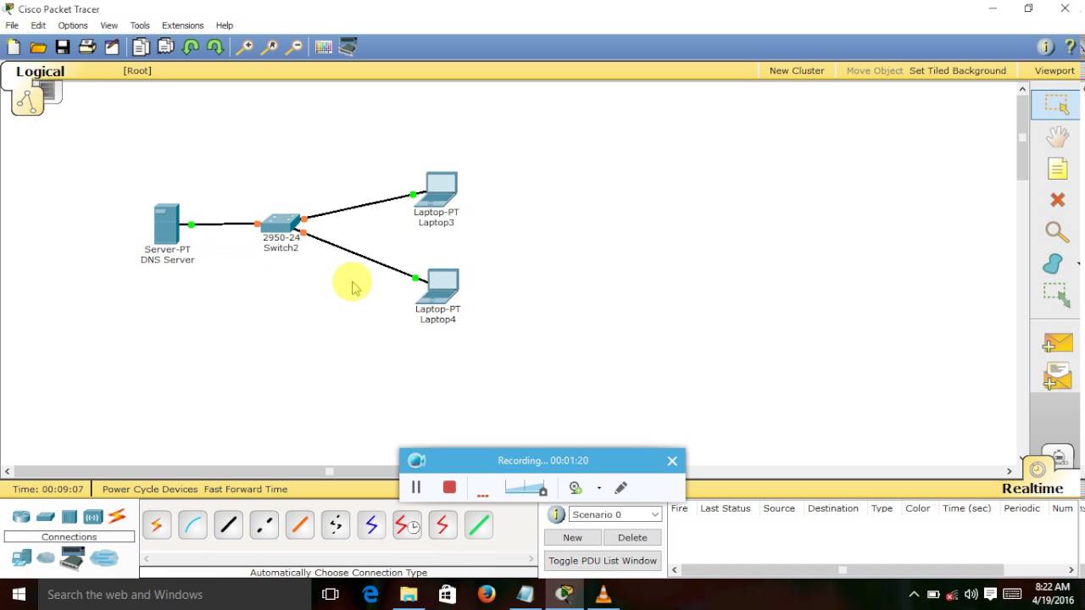Pick the green octal cable
Image resolution: width=1085 pixels, height=610 pixels.
point(478,526)
